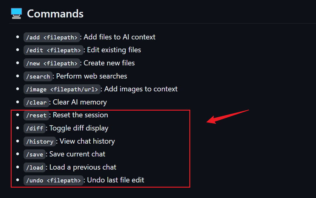Click the /load command code
This screenshot has width=316, height=198.
35,167
